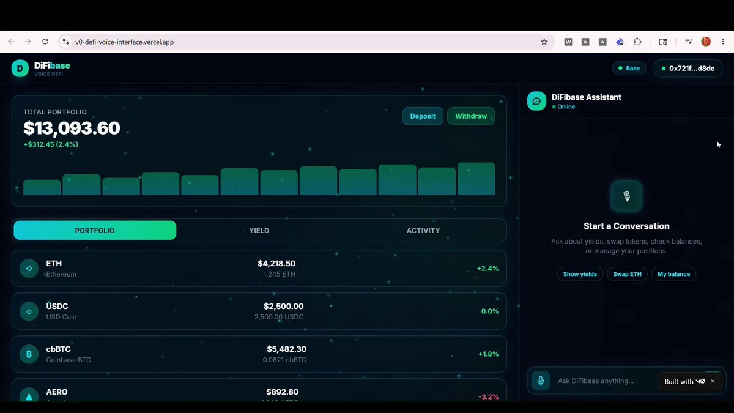Click the Coinbase BTC label

[69, 360]
